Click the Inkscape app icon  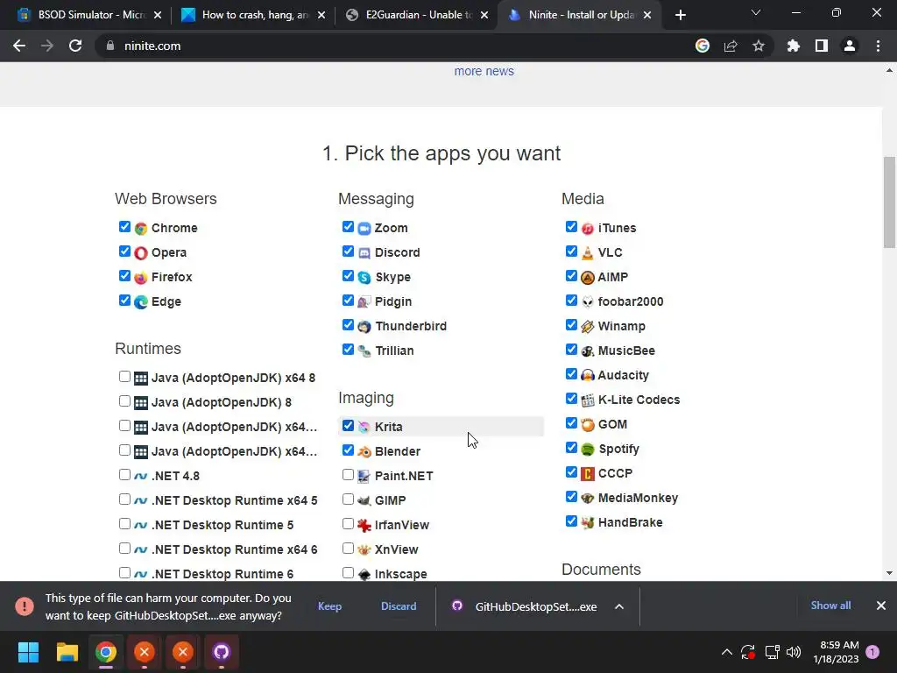[x=364, y=574]
